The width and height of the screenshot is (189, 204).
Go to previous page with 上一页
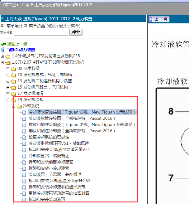(x=159, y=19)
